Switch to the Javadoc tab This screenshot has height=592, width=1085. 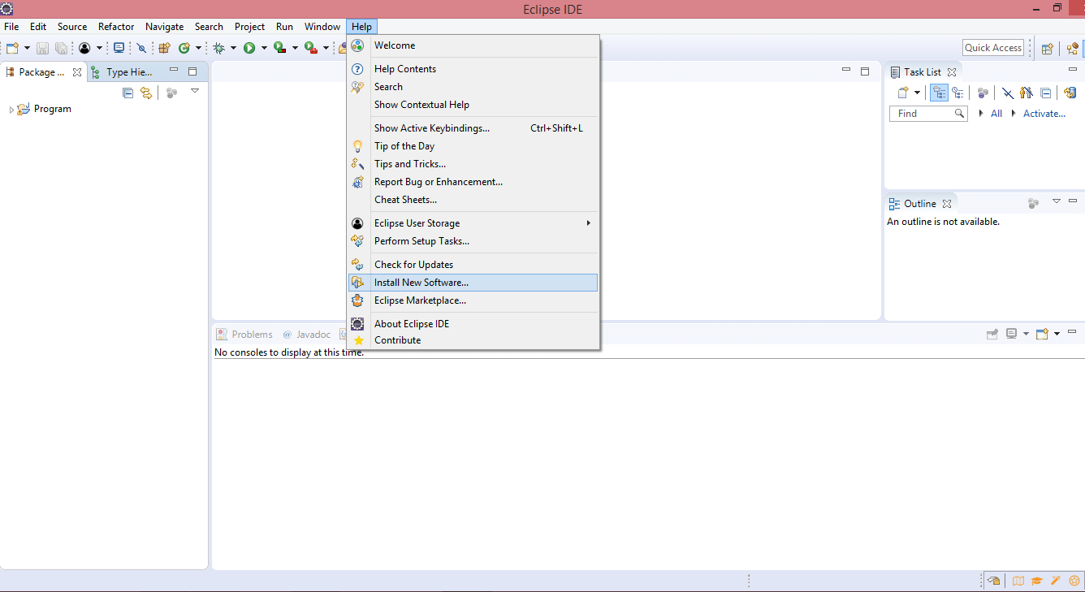pos(307,335)
